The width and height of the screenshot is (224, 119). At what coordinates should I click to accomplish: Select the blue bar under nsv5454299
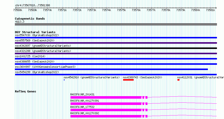(116, 75)
